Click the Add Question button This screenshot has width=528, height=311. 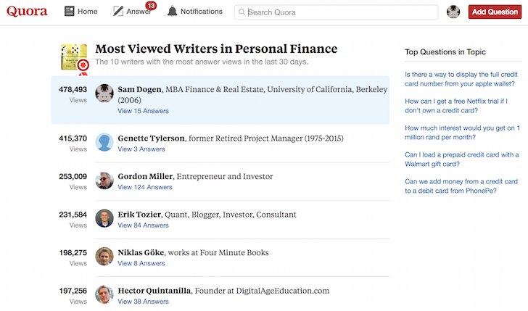tap(495, 12)
